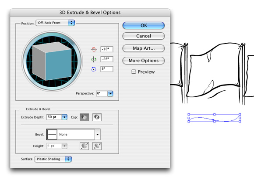Viewport: 254px width, 177px height.
Task: Turn cap off for hollow appearance
Action: 97,117
